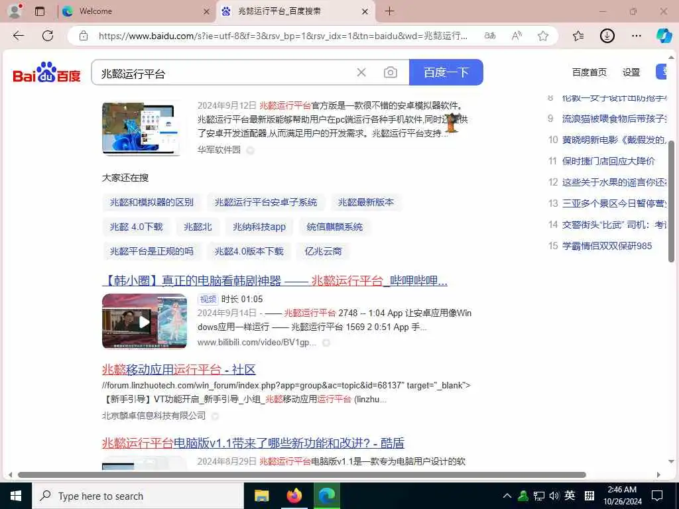Open the 韩小圈 bilibili result title

[275, 280]
